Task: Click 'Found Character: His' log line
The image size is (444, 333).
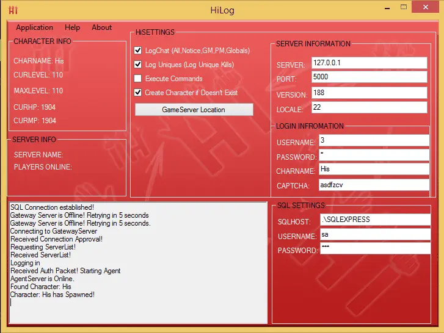Action: click(41, 287)
